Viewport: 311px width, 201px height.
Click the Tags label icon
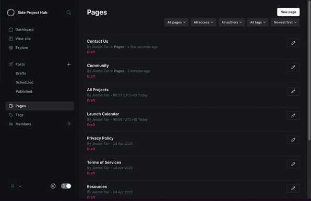(11, 115)
